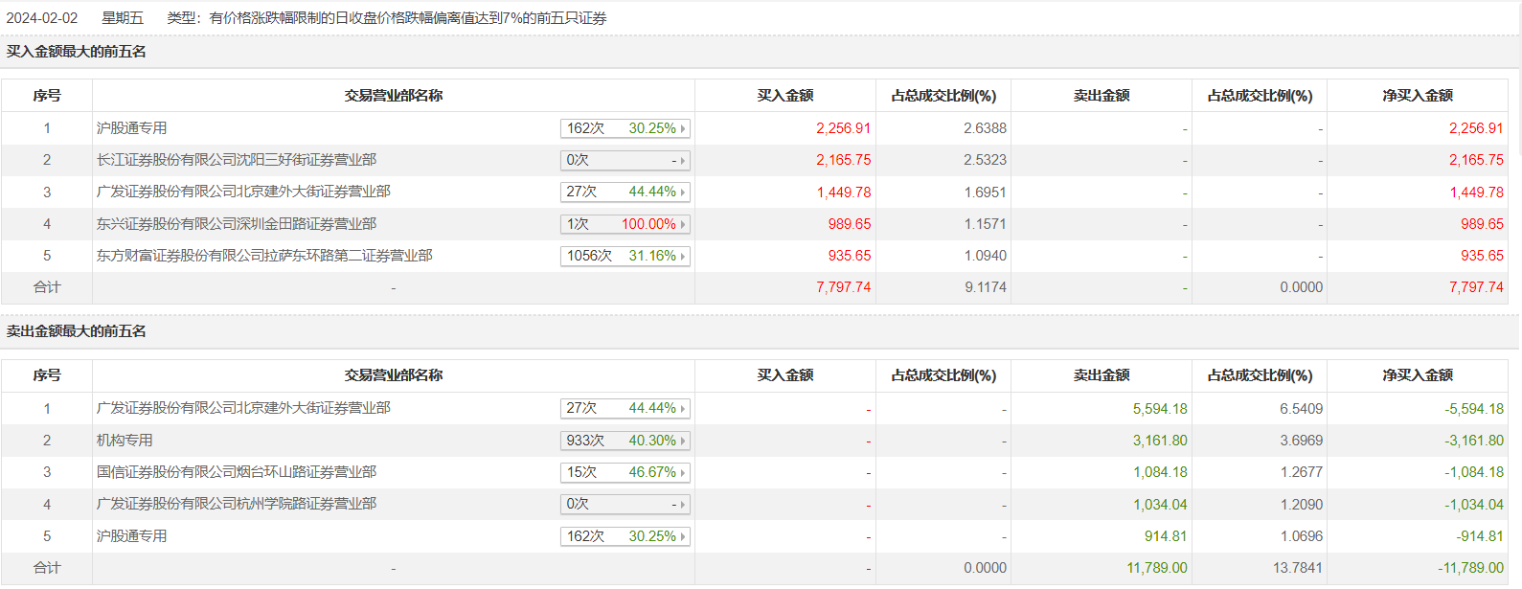1522x589 pixels.
Task: Expand the 1056次 31.16% stats box
Action: click(625, 256)
